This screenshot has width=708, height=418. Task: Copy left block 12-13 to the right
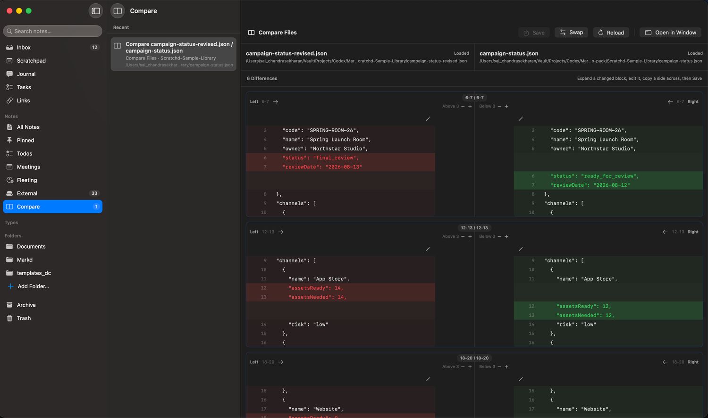tap(281, 232)
